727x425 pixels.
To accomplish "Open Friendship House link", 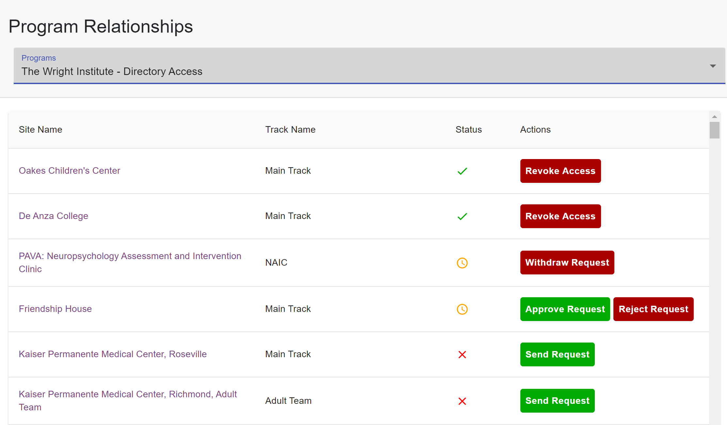I will [55, 309].
